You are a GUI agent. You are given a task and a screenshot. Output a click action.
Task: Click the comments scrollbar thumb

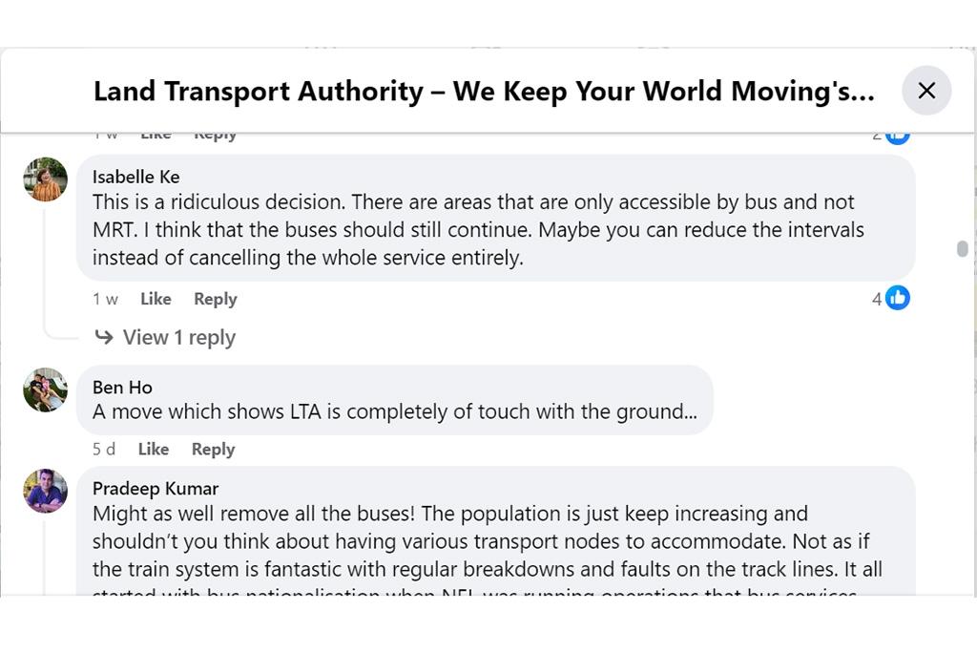[962, 249]
